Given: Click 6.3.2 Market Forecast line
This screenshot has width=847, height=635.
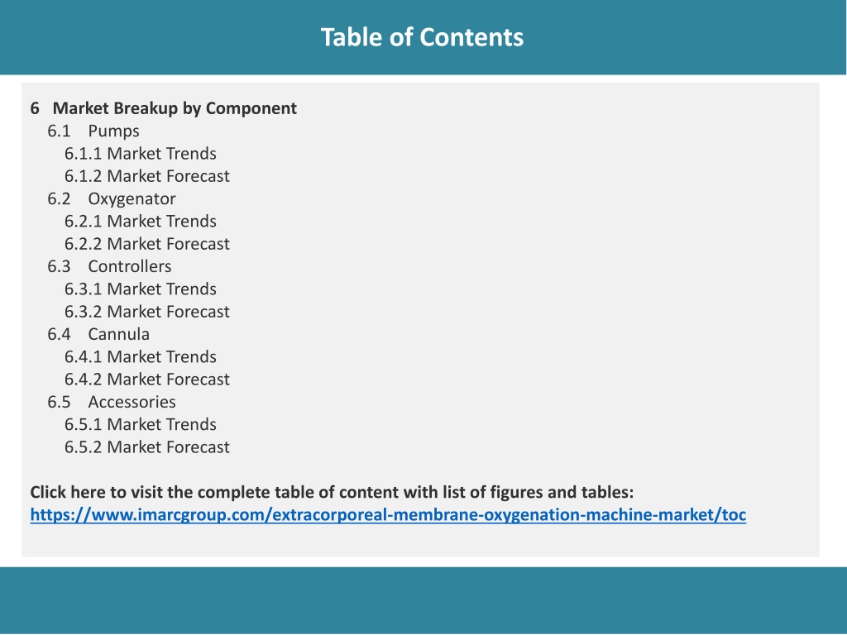Looking at the screenshot, I should click(x=147, y=312).
